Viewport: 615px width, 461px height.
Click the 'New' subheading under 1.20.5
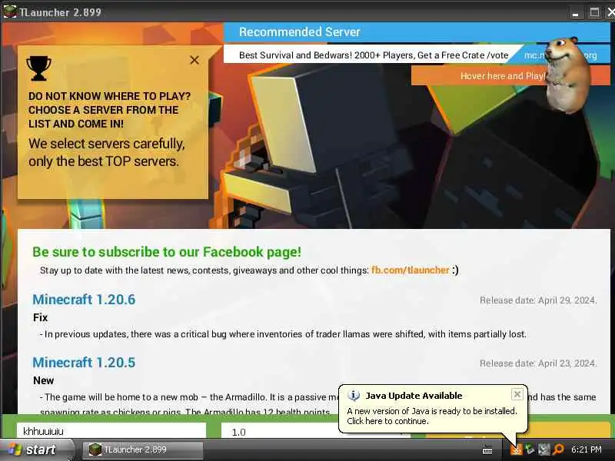[43, 380]
